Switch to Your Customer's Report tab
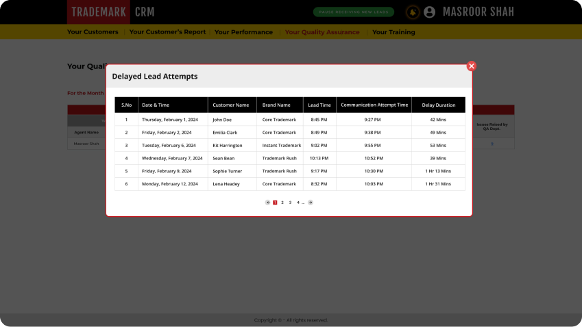 pos(167,32)
